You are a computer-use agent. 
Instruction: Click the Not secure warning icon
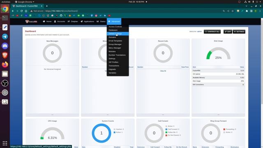[31, 11]
